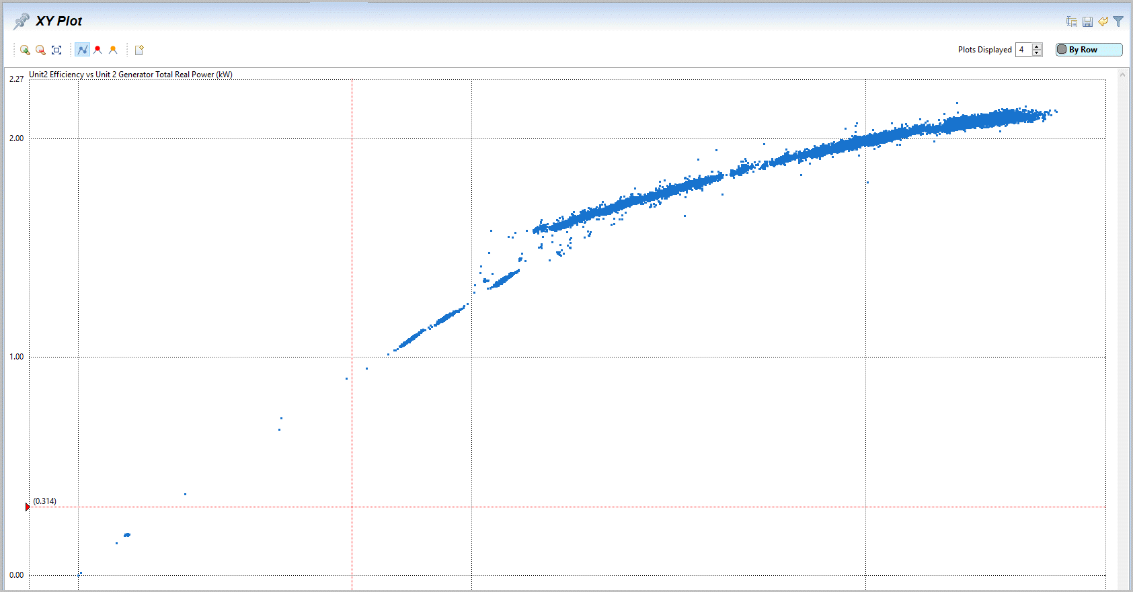Click the yellow undo arrow icon
Image resolution: width=1133 pixels, height=592 pixels.
[1103, 22]
